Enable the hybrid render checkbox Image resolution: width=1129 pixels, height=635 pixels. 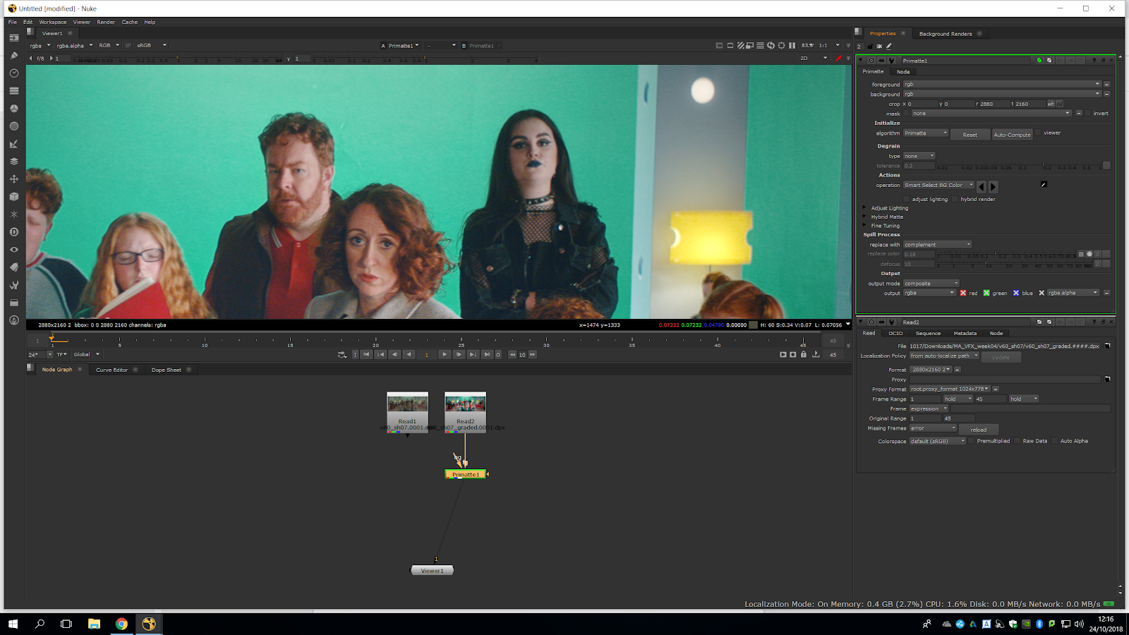[955, 199]
